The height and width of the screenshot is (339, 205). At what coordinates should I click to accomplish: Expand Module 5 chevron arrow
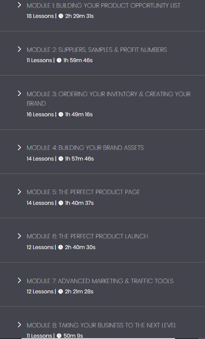(x=20, y=192)
